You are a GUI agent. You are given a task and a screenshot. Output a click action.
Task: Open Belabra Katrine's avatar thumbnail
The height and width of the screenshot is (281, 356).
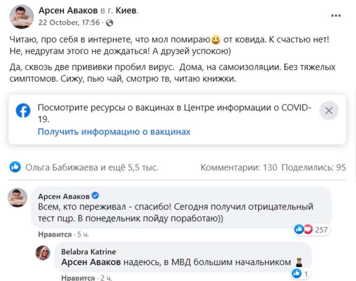click(x=43, y=253)
